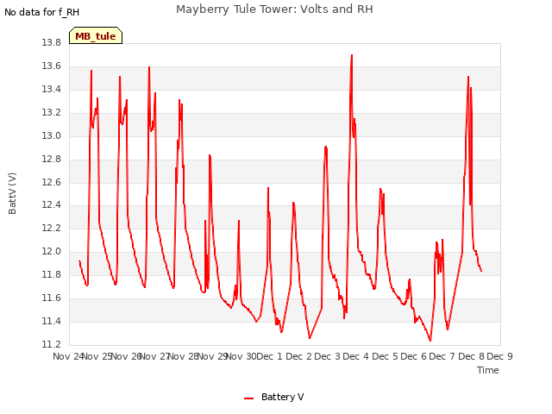Image resolution: width=552 pixels, height=414 pixels.
Task: Click the 13.2 y-axis tick label
Action: pyautogui.click(x=52, y=113)
